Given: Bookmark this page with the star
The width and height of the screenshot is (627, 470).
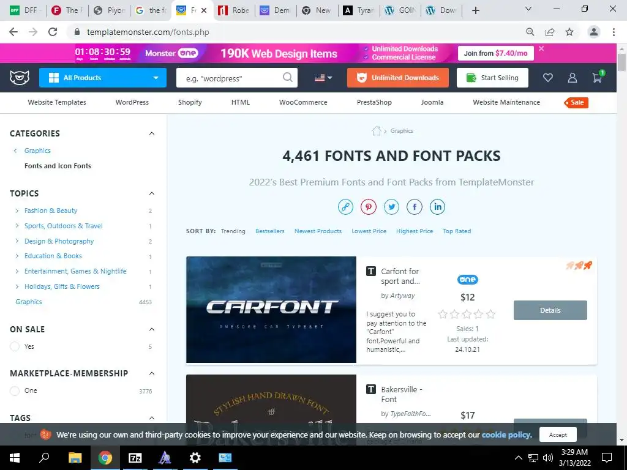Looking at the screenshot, I should pos(569,32).
